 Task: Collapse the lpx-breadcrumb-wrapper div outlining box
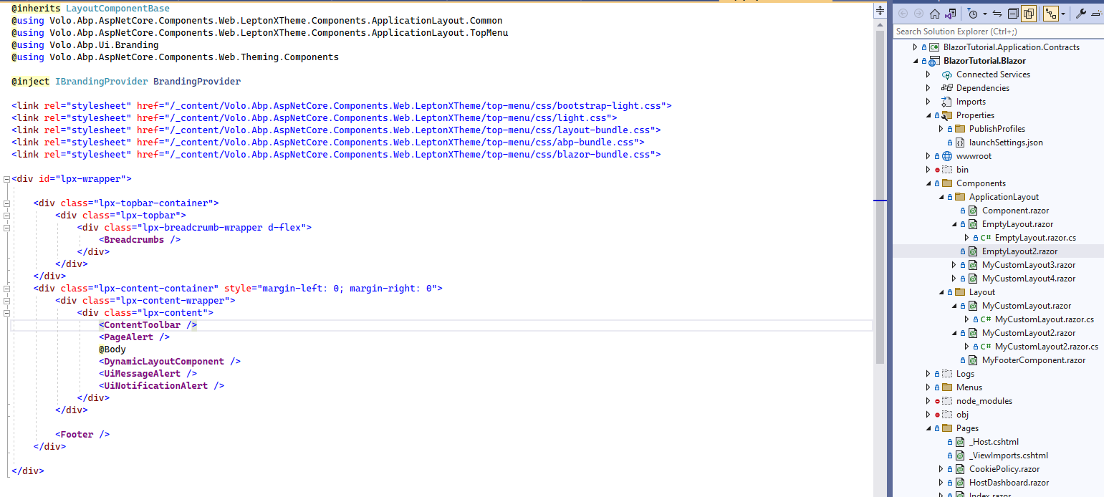[x=6, y=228]
